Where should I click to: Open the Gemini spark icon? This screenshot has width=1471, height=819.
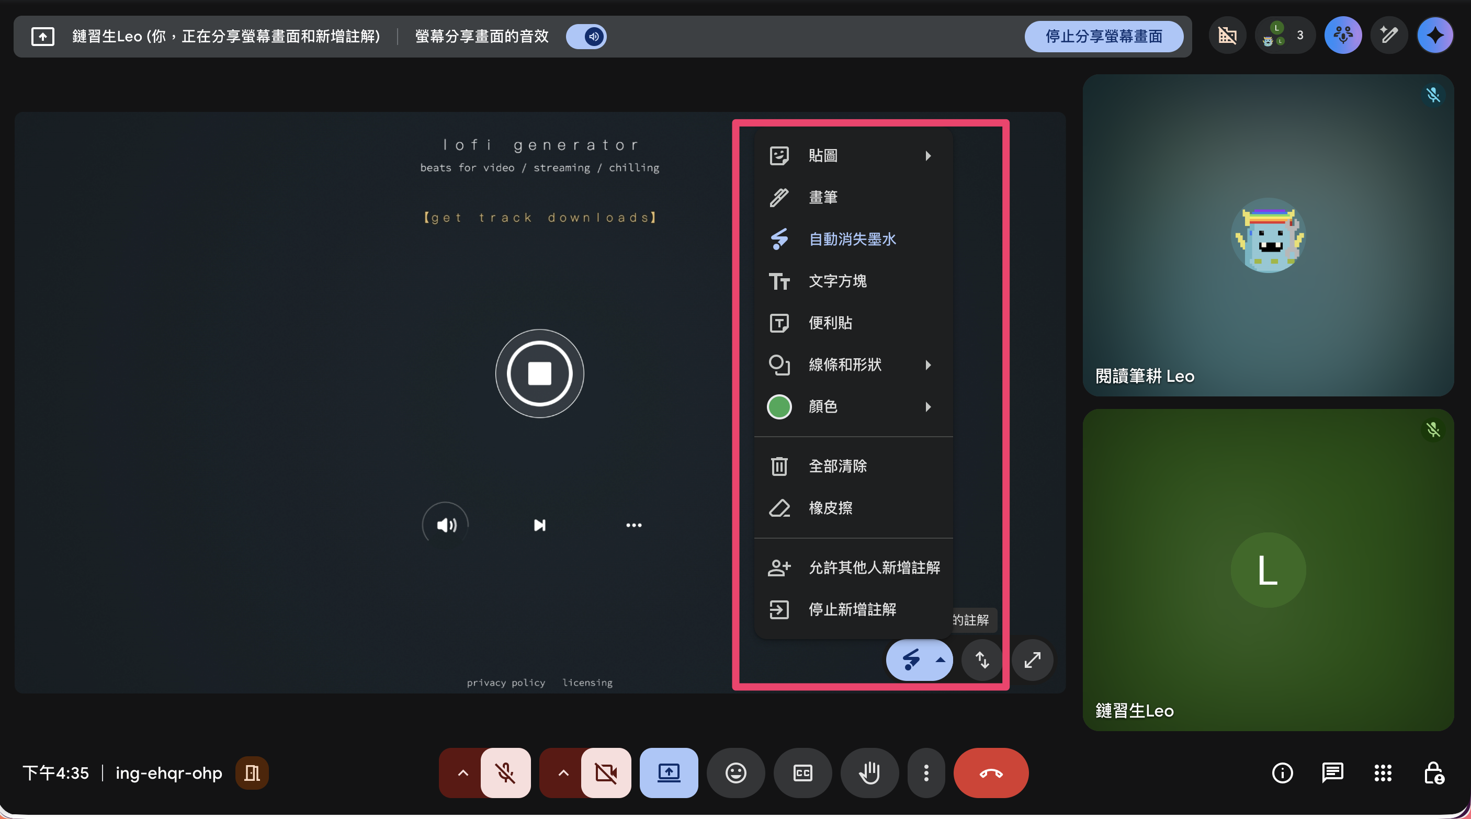(1434, 36)
